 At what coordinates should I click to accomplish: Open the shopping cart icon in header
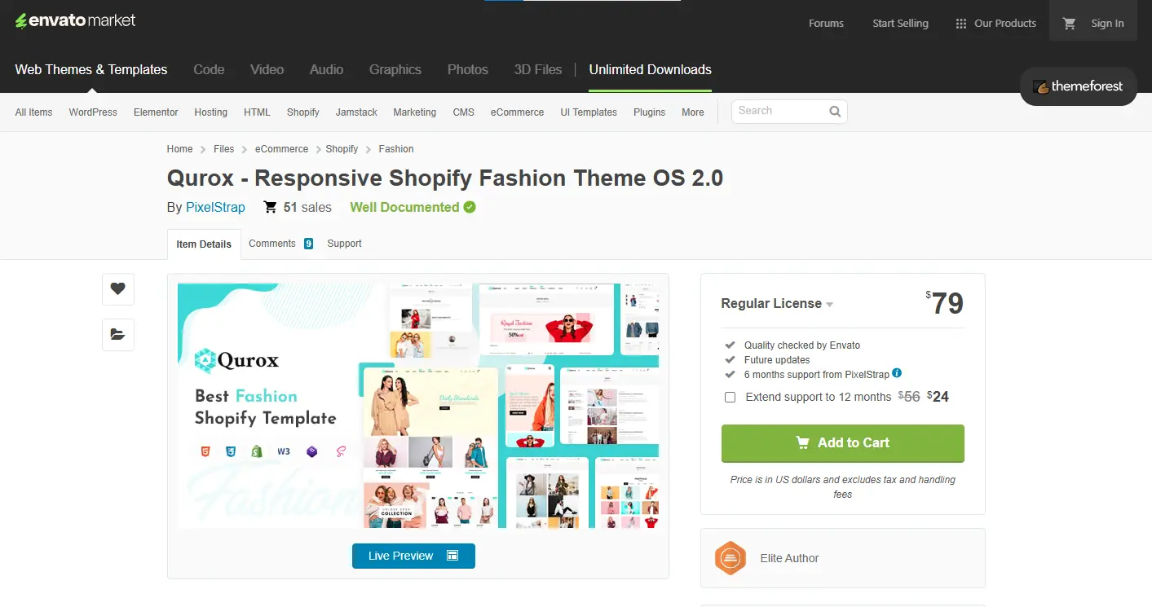click(1070, 24)
